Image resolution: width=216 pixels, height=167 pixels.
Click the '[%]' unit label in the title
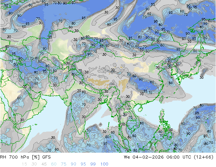click(x=36, y=157)
